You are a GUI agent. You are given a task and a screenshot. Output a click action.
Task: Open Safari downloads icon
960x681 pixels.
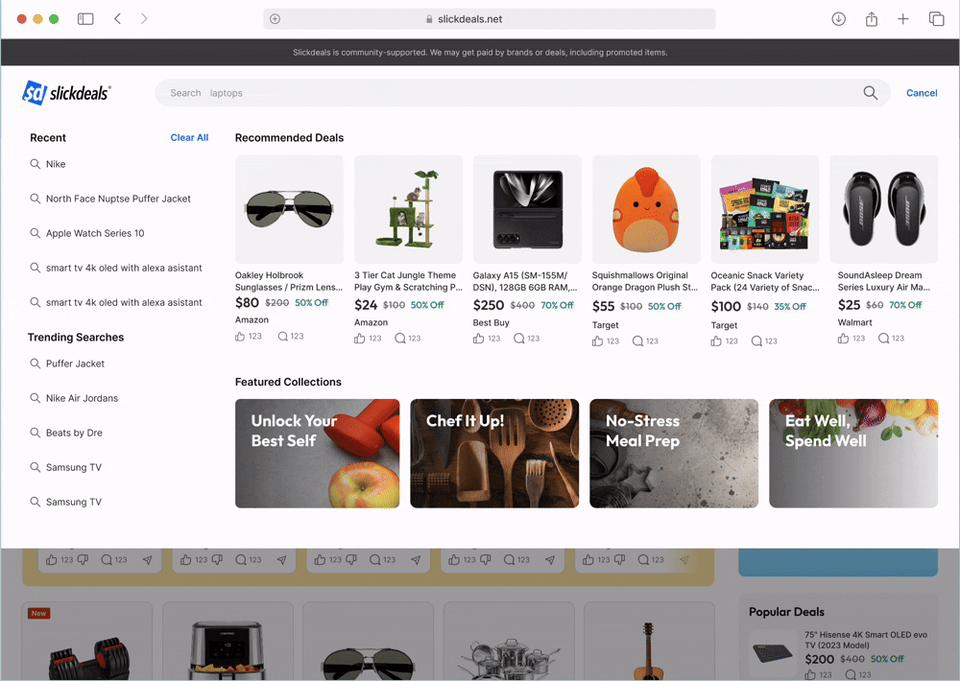click(838, 19)
